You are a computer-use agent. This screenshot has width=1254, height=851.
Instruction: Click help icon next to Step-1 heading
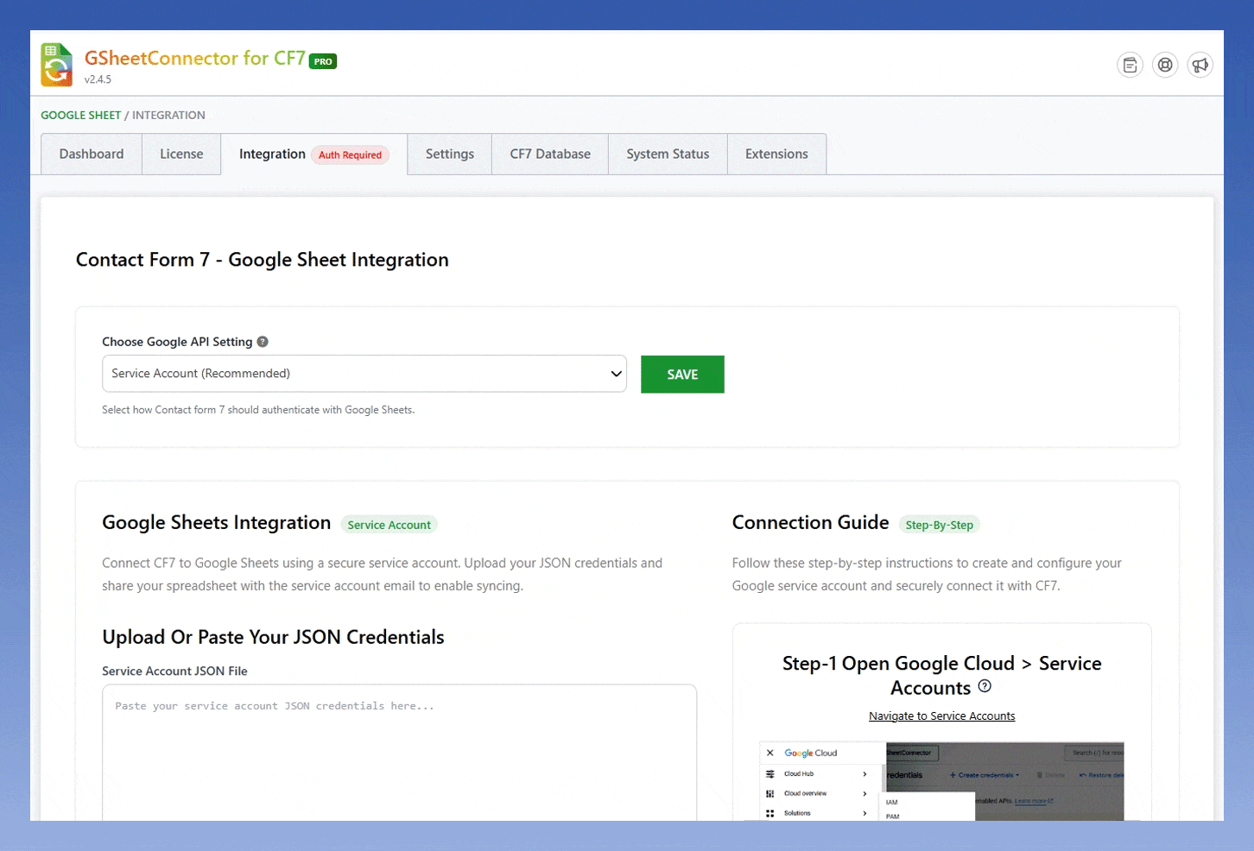pos(985,686)
